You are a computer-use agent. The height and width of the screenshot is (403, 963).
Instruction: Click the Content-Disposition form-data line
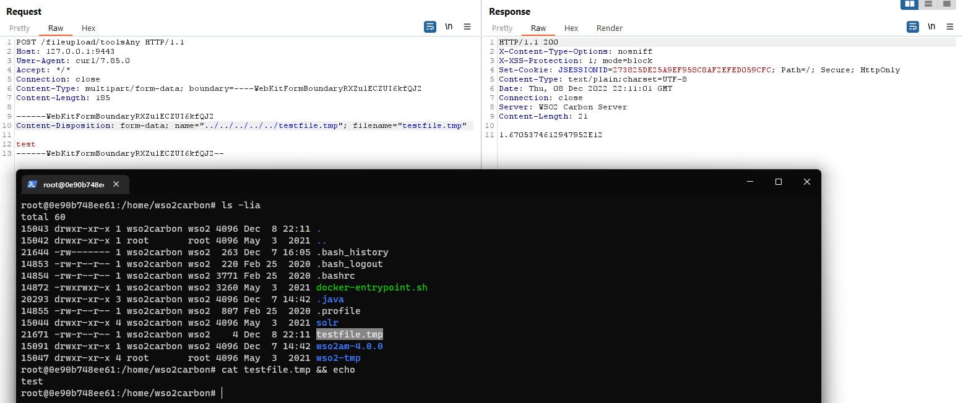[x=241, y=125]
